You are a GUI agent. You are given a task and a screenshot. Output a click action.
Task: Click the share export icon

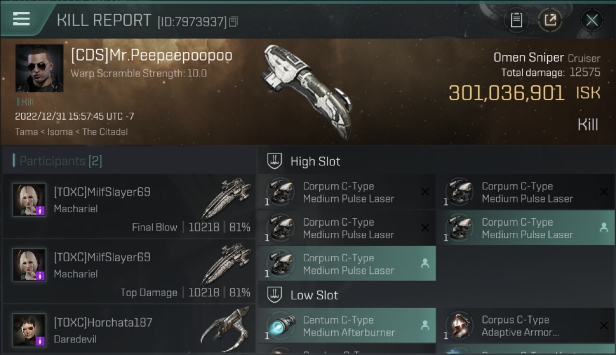tap(550, 20)
